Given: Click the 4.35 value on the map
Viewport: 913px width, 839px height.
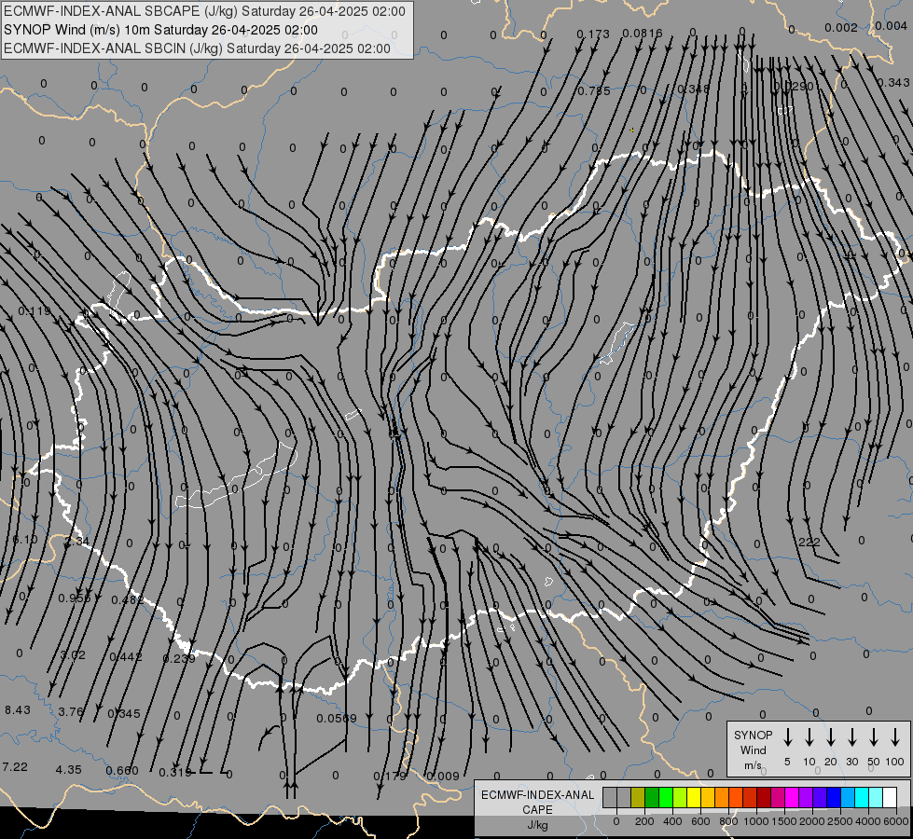Looking at the screenshot, I should 69,769.
